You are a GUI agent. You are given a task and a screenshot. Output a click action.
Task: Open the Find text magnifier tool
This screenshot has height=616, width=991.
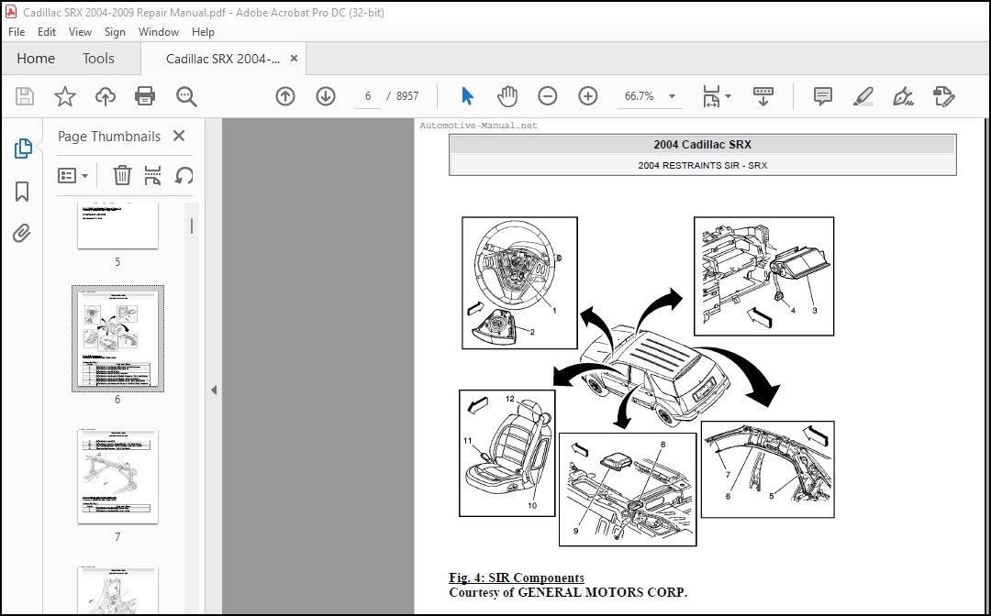pos(186,96)
